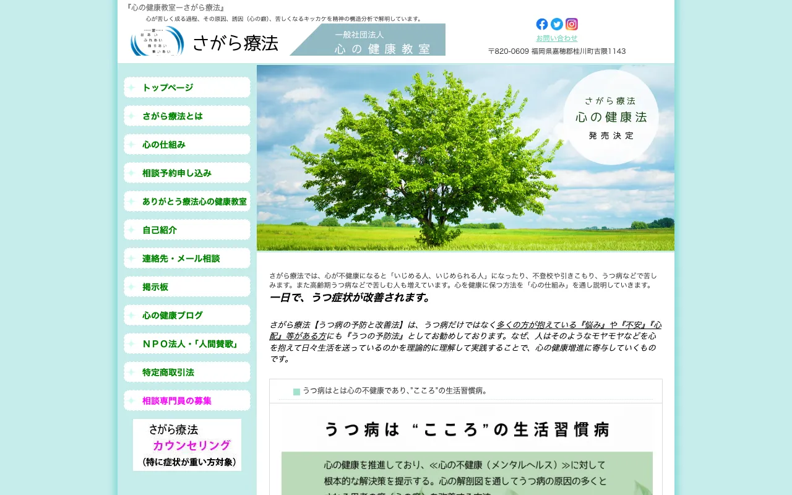The image size is (792, 495).
Task: Click the 心の健康法 発売決定 circle badge
Action: [x=611, y=117]
